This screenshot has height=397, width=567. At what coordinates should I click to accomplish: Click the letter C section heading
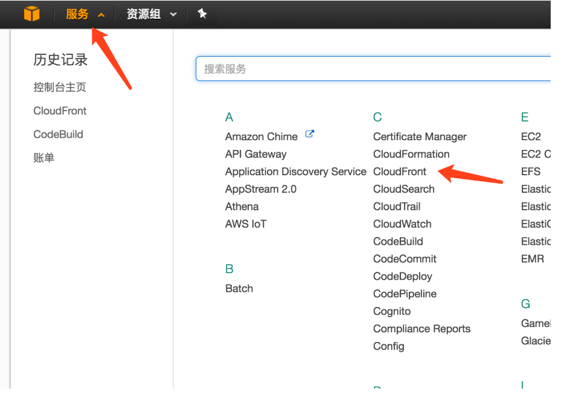[x=377, y=117]
